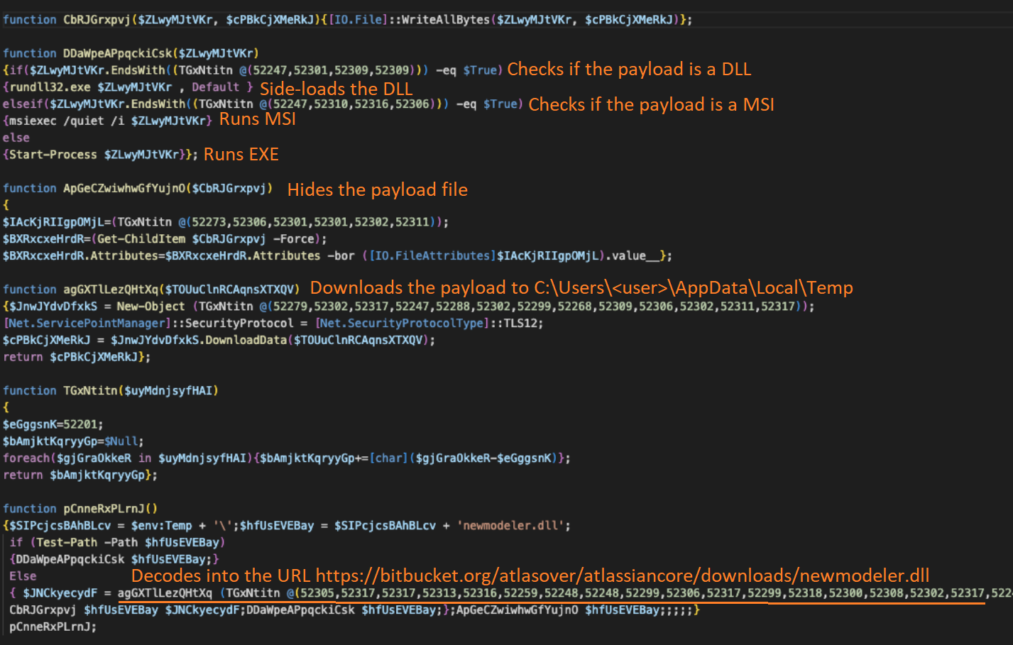Click the "-Force" parameter text
This screenshot has width=1013, height=645.
click(x=293, y=239)
